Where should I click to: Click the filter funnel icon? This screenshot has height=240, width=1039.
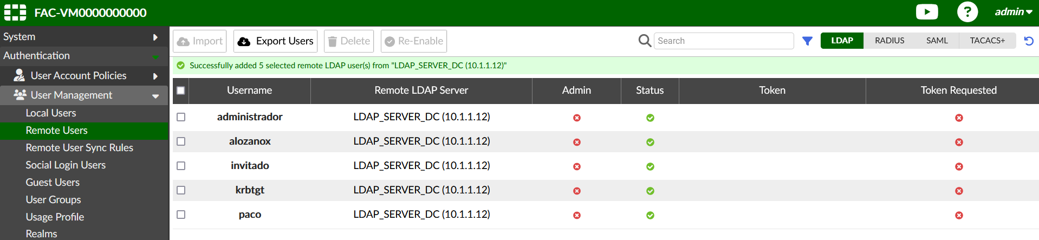(x=807, y=41)
